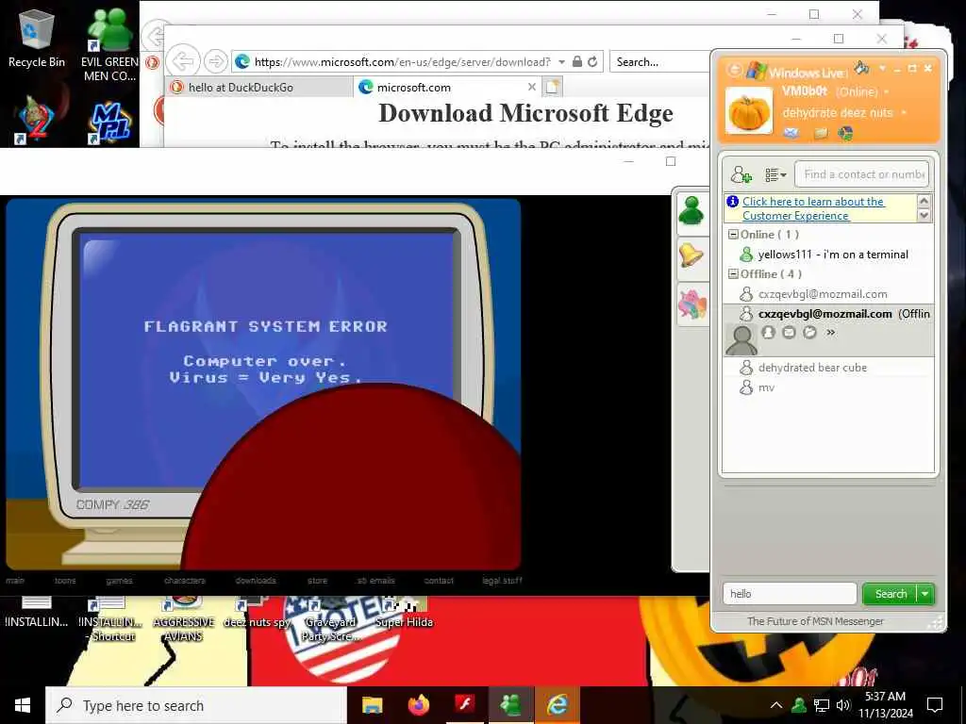Open the new tab button in Internet Explorer
The height and width of the screenshot is (724, 966).
553,87
